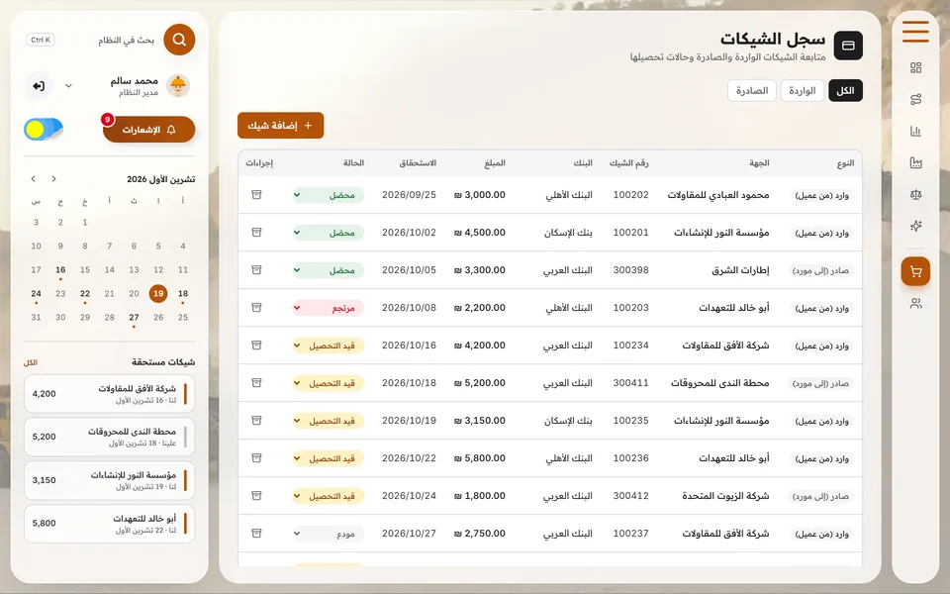Open status dropdown for check 100201
Image resolution: width=950 pixels, height=594 pixels.
point(328,233)
